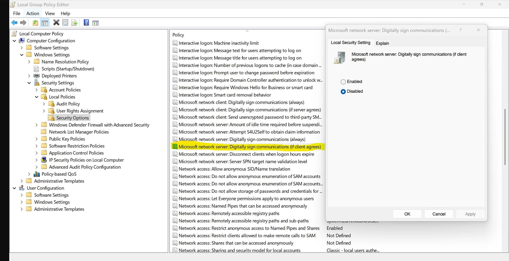Open the Action menu
The height and width of the screenshot is (261, 509).
(33, 13)
